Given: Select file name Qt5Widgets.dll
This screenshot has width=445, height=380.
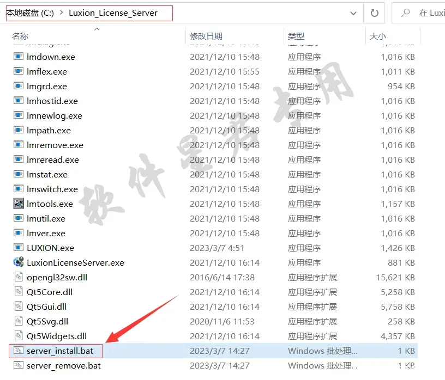Looking at the screenshot, I should coord(57,336).
